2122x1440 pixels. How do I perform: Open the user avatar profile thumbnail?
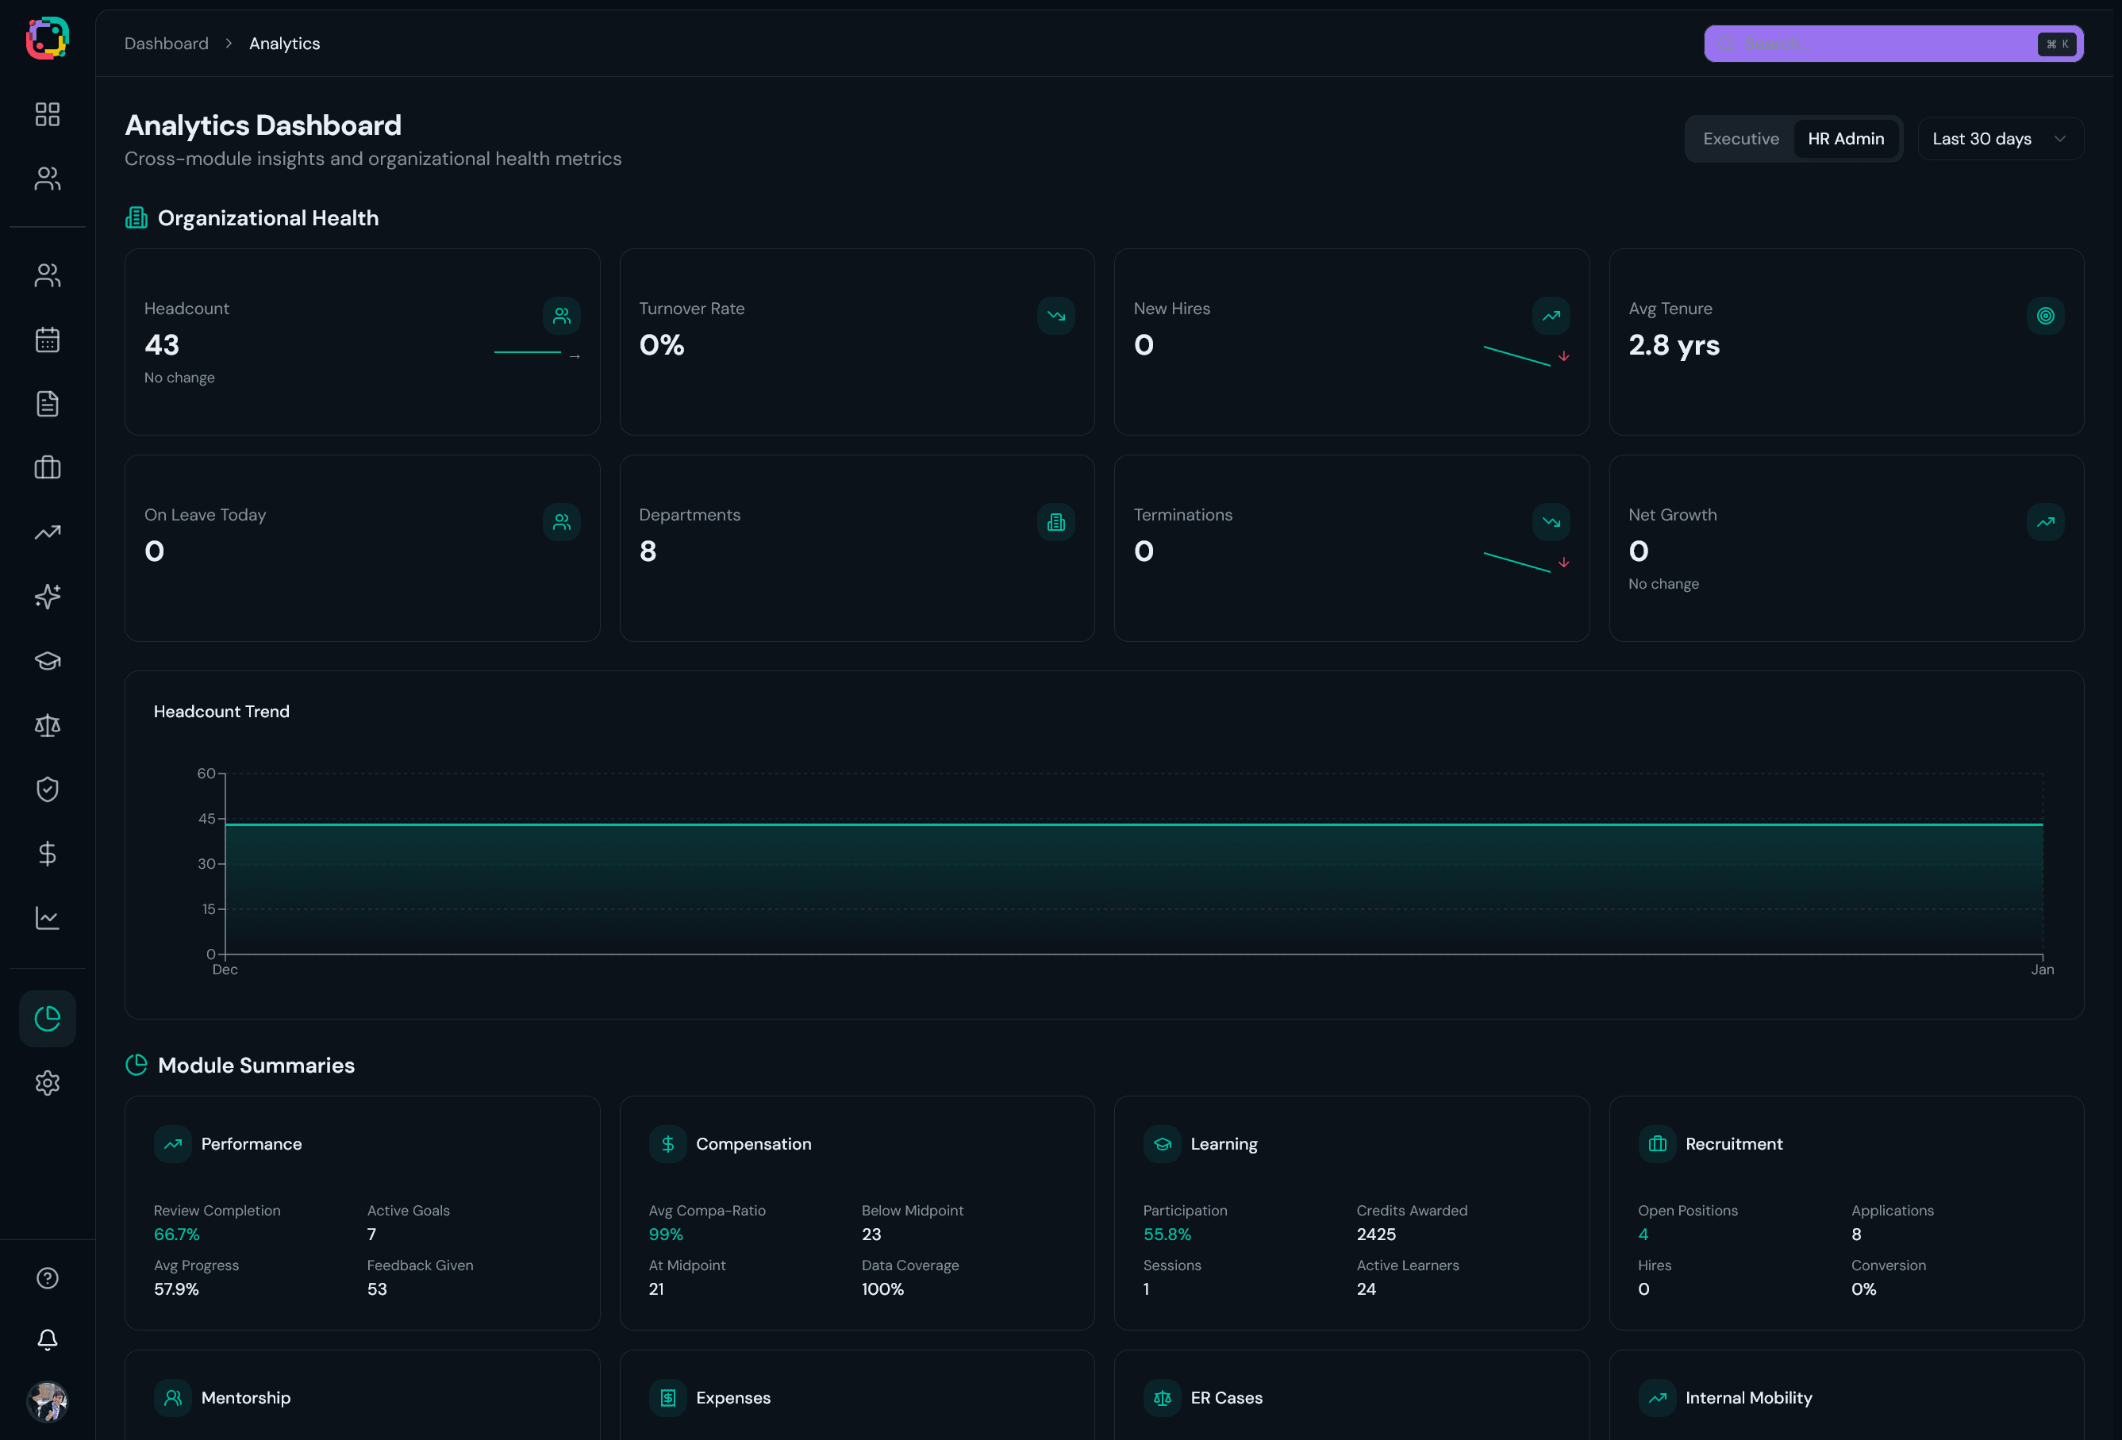click(x=48, y=1401)
